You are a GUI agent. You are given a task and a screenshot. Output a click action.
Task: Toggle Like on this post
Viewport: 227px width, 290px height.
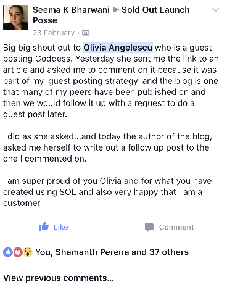point(53,226)
